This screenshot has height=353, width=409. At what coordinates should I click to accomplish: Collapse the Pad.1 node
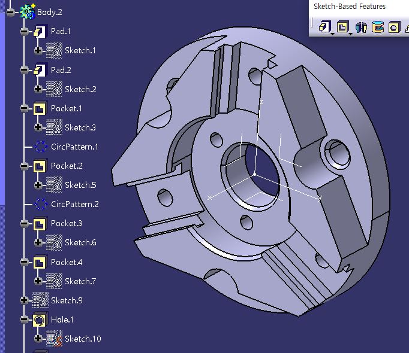[x=24, y=32]
